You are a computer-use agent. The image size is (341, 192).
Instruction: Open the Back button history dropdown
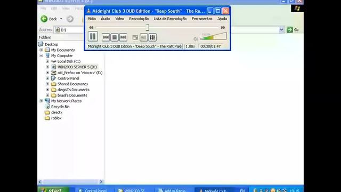click(x=61, y=19)
